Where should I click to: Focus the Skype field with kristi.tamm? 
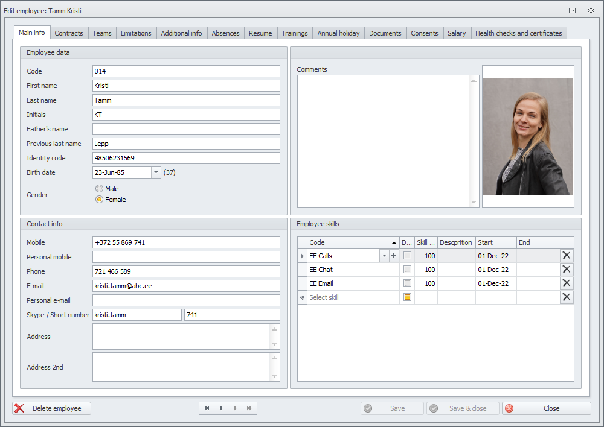point(137,315)
